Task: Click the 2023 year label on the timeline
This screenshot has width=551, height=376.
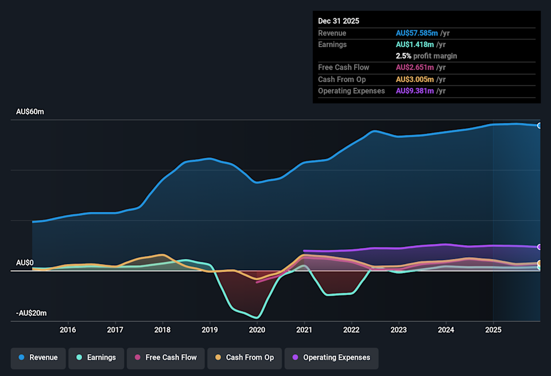Action: pyautogui.click(x=398, y=330)
